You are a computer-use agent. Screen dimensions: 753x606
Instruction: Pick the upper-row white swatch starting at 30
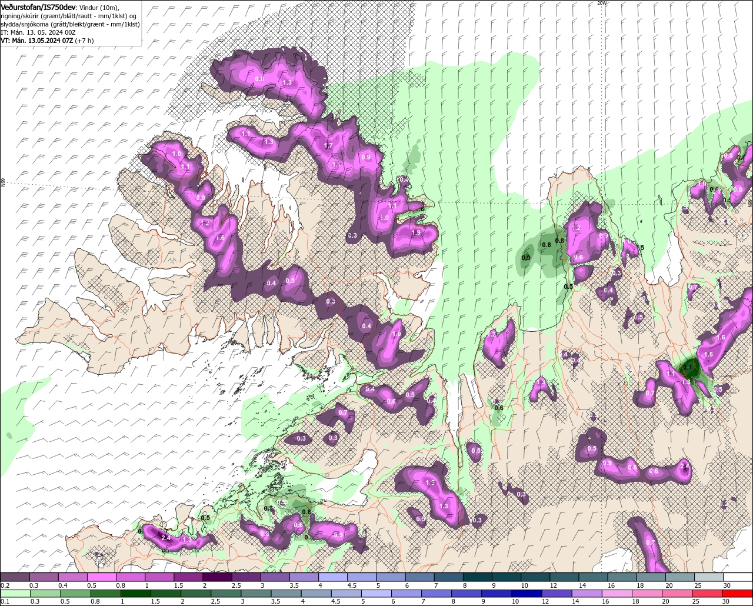[738, 577]
